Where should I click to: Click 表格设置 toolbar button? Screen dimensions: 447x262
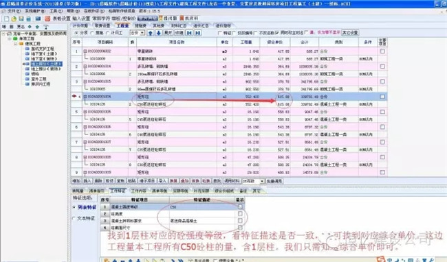click(61, 19)
